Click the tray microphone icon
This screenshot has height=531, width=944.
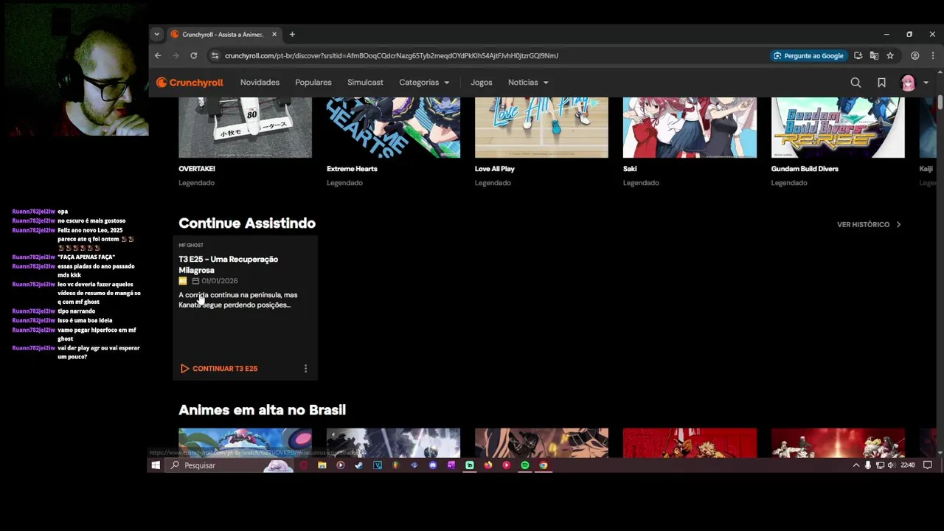coord(868,465)
